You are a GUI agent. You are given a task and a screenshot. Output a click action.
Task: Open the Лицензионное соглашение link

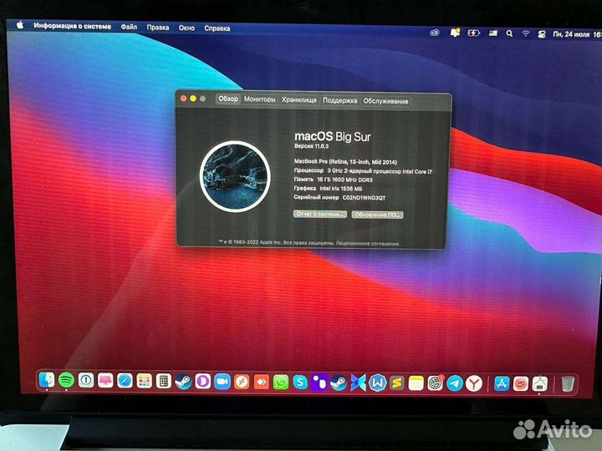tap(367, 244)
